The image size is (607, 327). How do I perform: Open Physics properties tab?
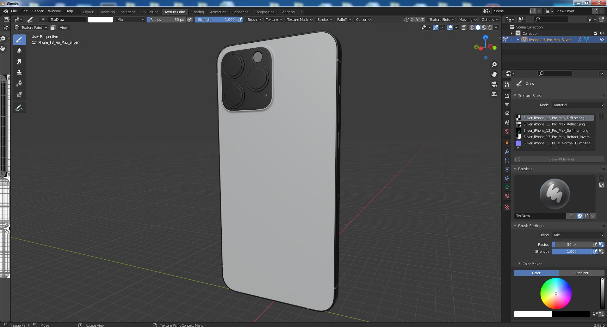507,169
